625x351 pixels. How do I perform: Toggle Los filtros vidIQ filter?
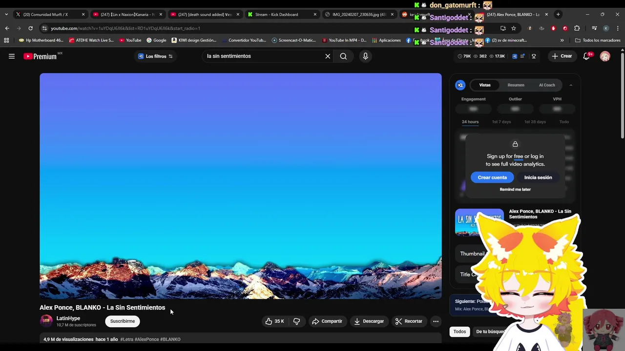pos(155,56)
